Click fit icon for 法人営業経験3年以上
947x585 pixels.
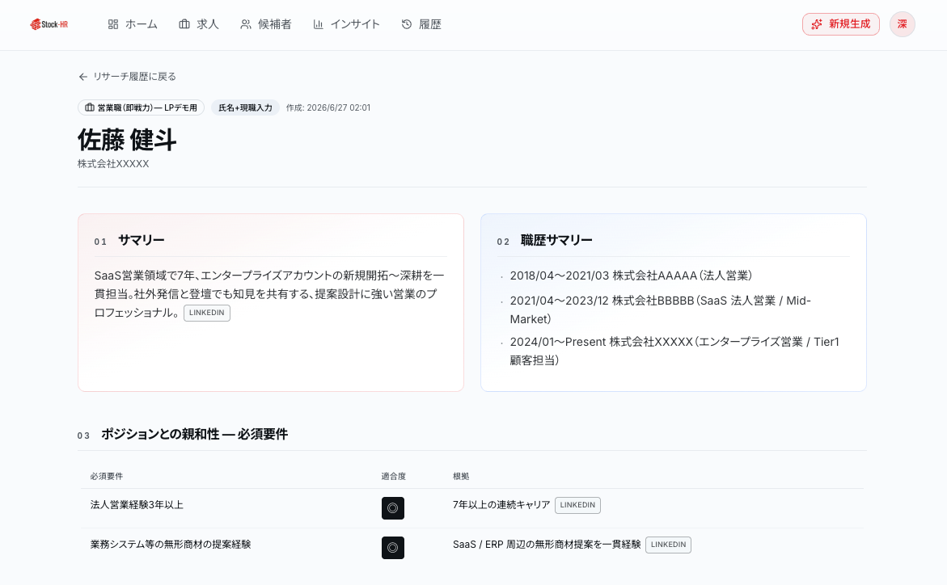point(392,507)
